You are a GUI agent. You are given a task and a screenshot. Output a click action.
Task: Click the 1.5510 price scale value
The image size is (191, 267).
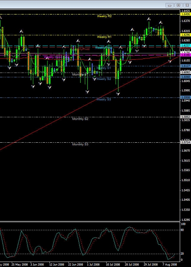pyautogui.click(x=186, y=180)
